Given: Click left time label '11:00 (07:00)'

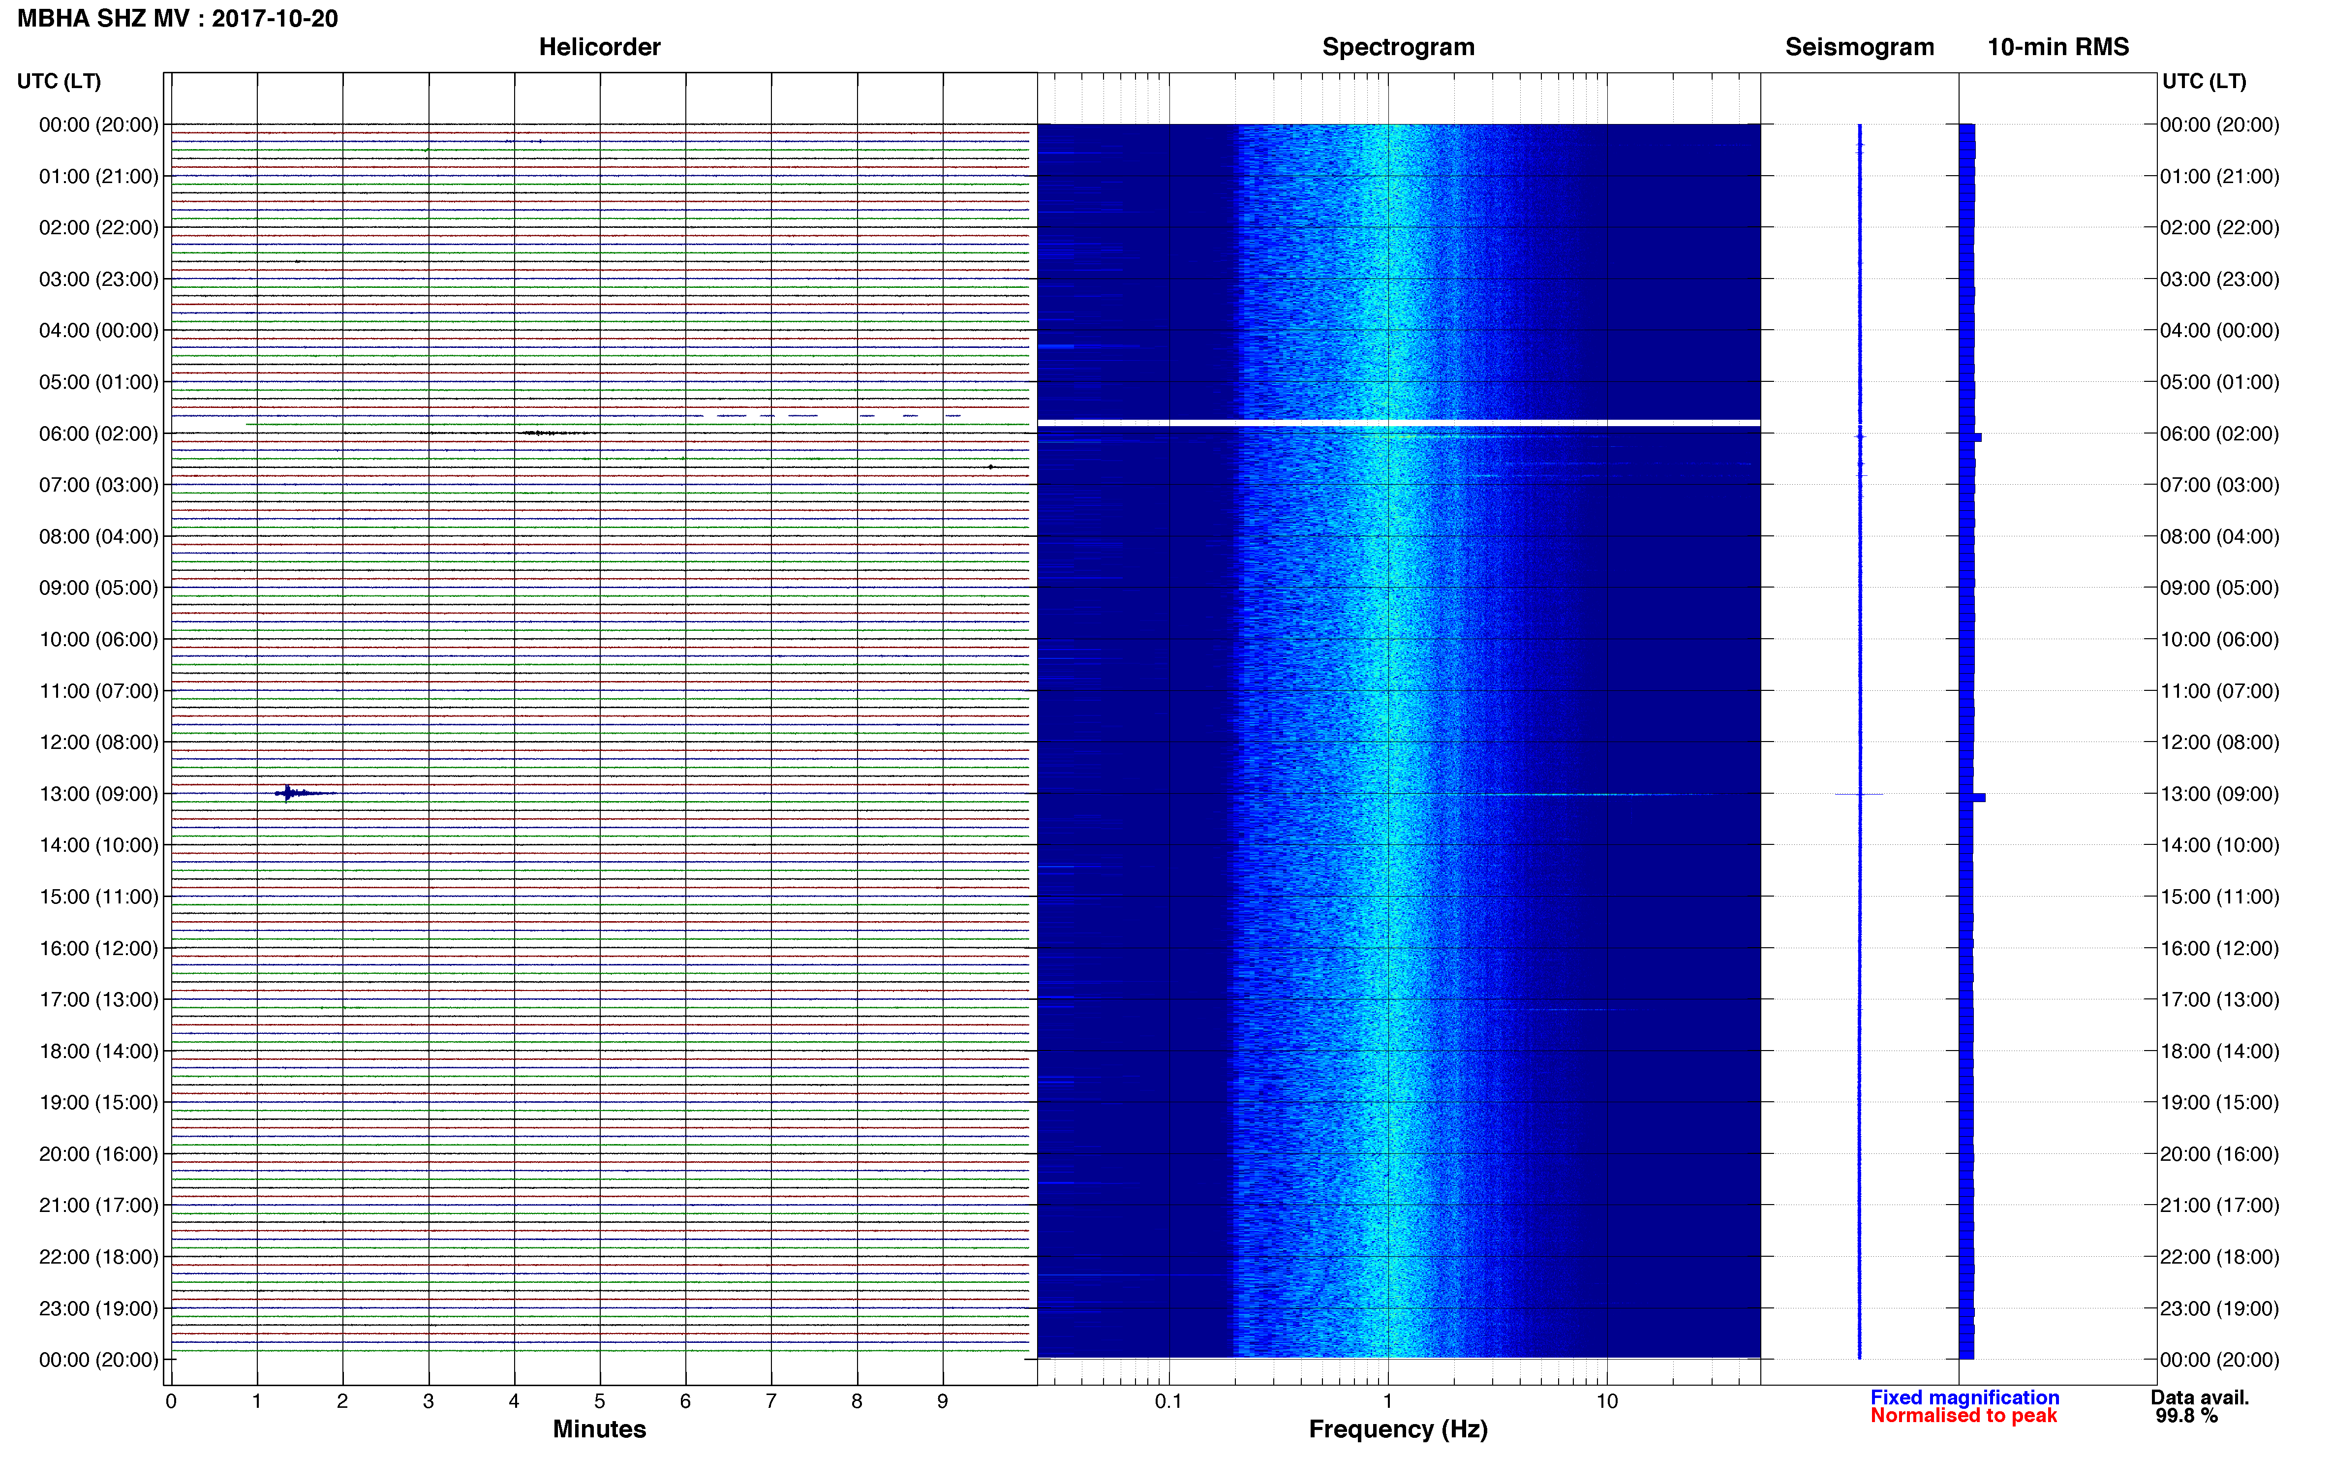Looking at the screenshot, I should pos(98,690).
